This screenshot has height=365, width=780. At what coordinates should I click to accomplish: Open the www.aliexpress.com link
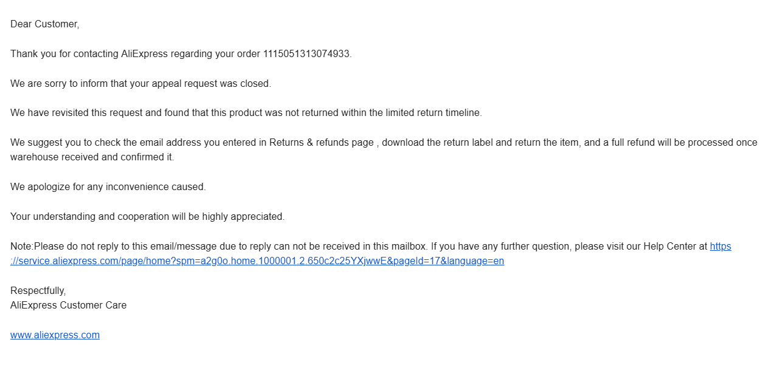pyautogui.click(x=55, y=335)
